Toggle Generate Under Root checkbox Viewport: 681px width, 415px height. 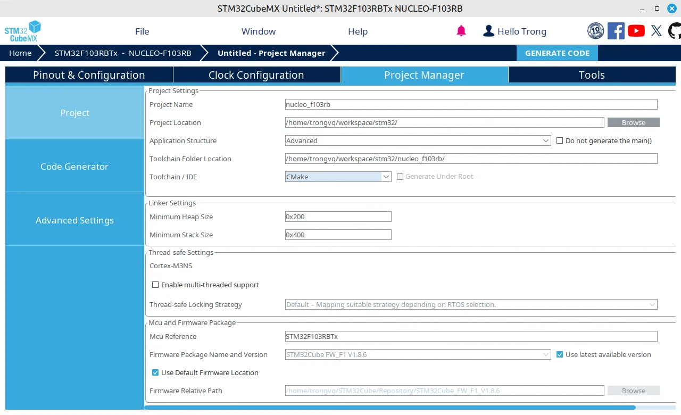point(400,177)
